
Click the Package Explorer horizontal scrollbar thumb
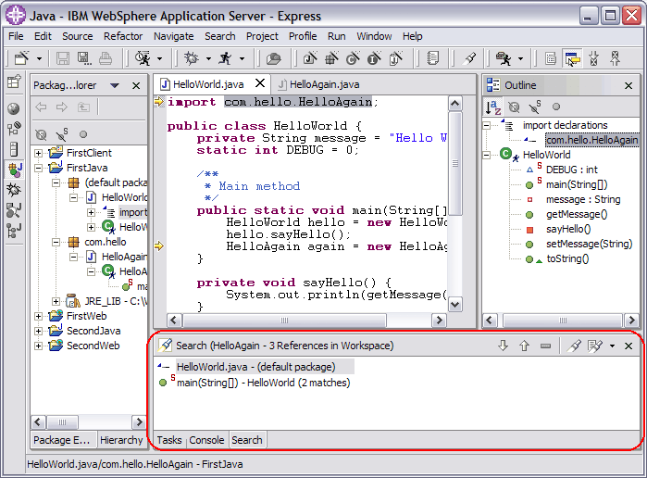coord(62,422)
